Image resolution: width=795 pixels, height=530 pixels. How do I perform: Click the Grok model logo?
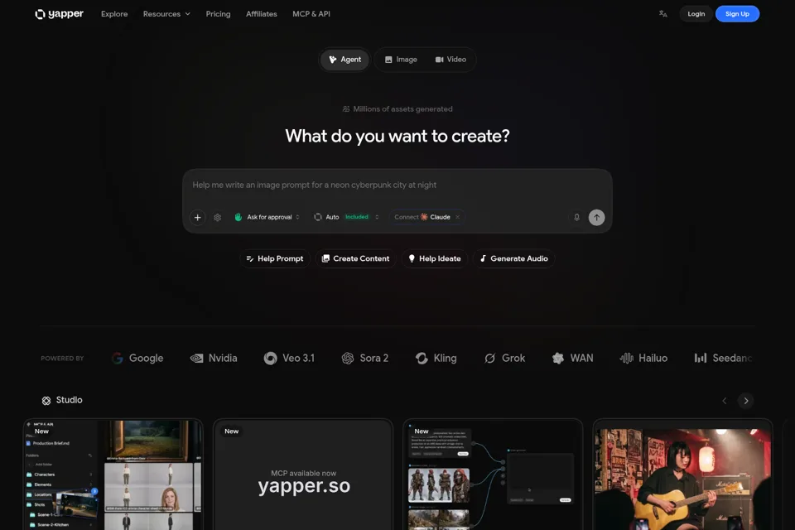[504, 358]
